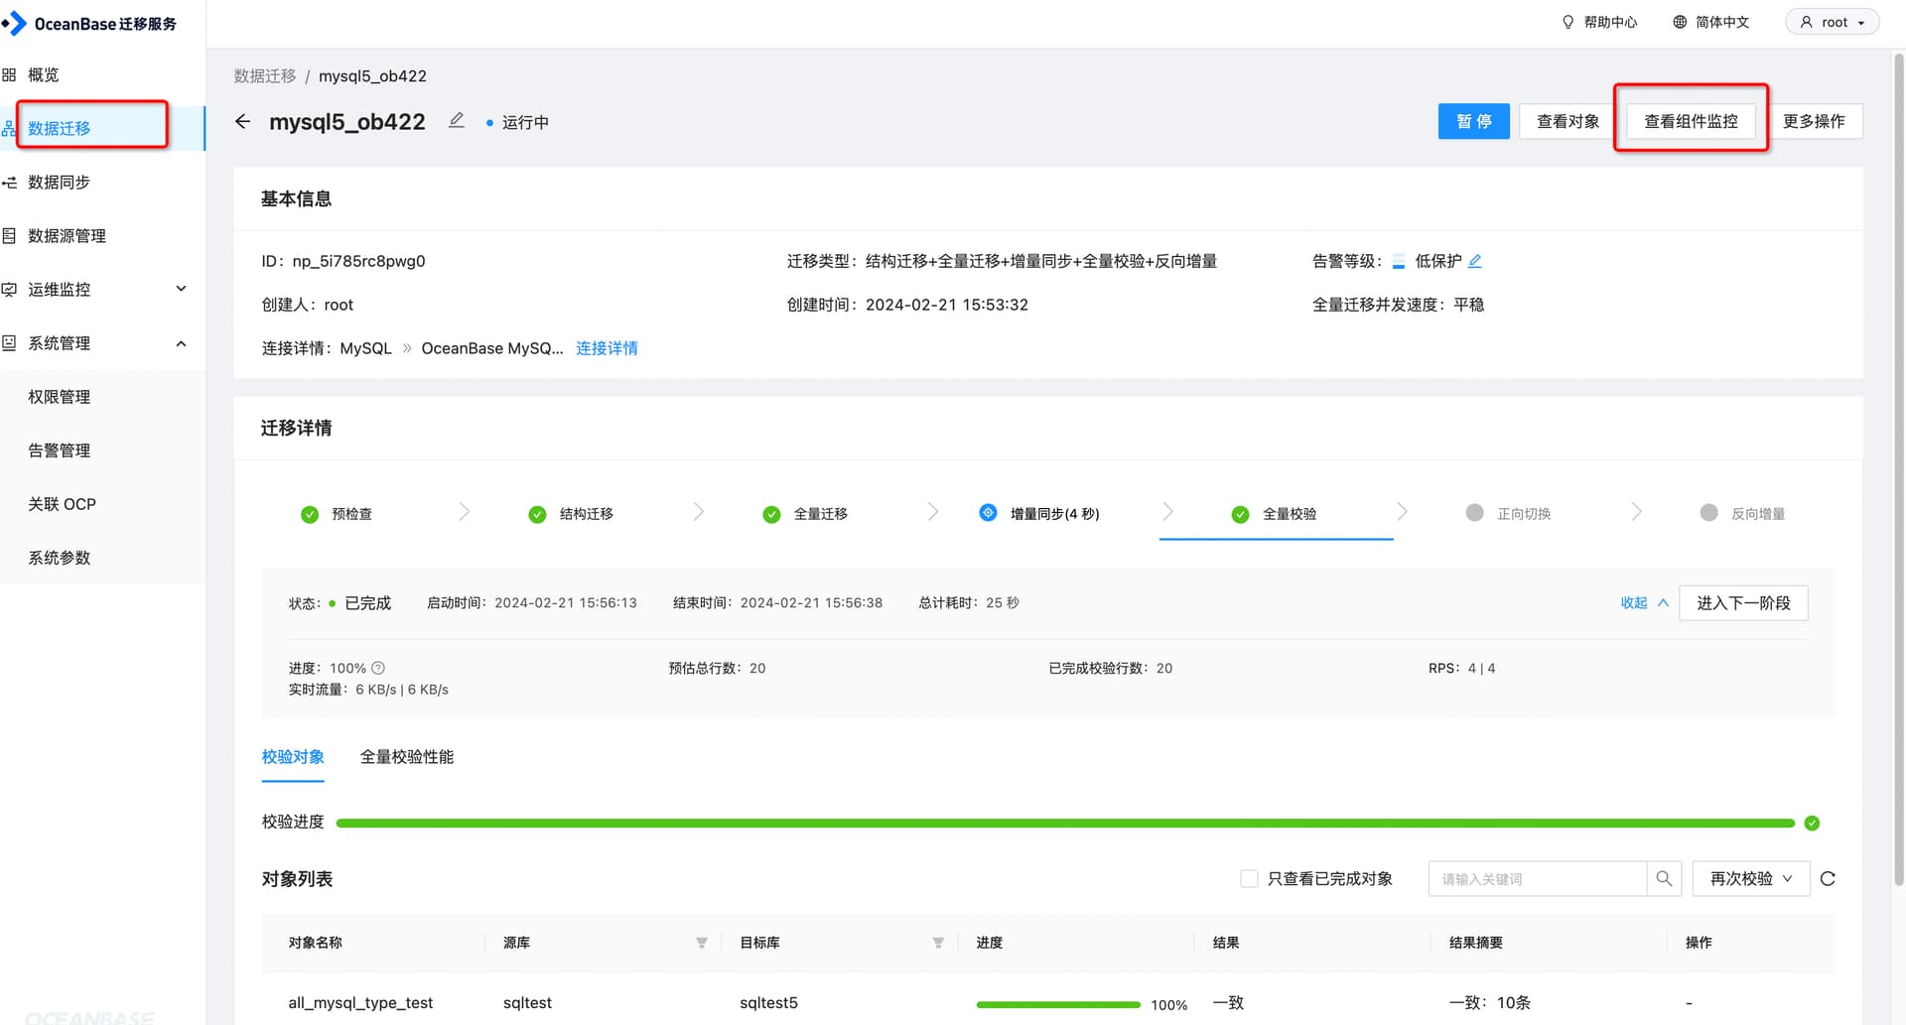Click the 反向增量 pending grey icon
This screenshot has width=1906, height=1025.
pyautogui.click(x=1708, y=513)
